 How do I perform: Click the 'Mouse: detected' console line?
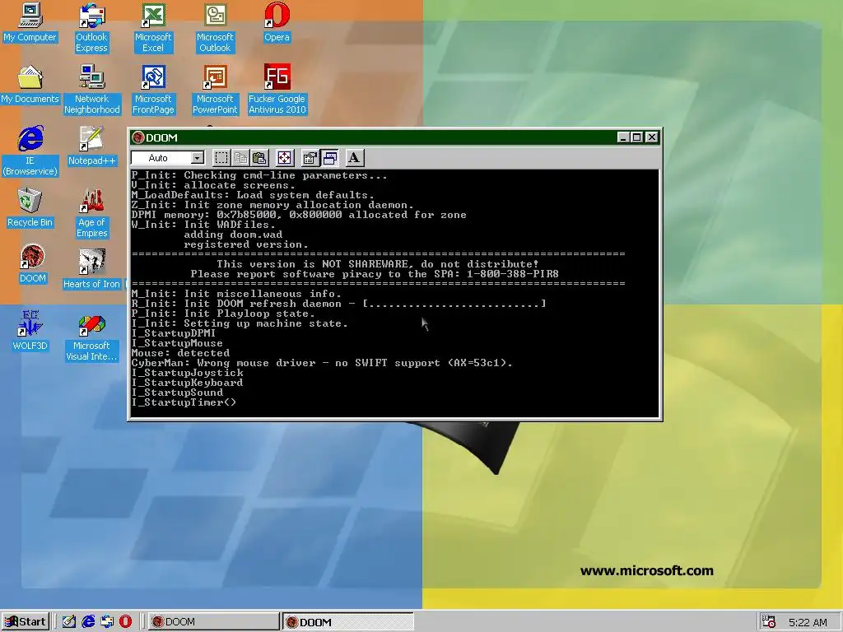point(180,353)
